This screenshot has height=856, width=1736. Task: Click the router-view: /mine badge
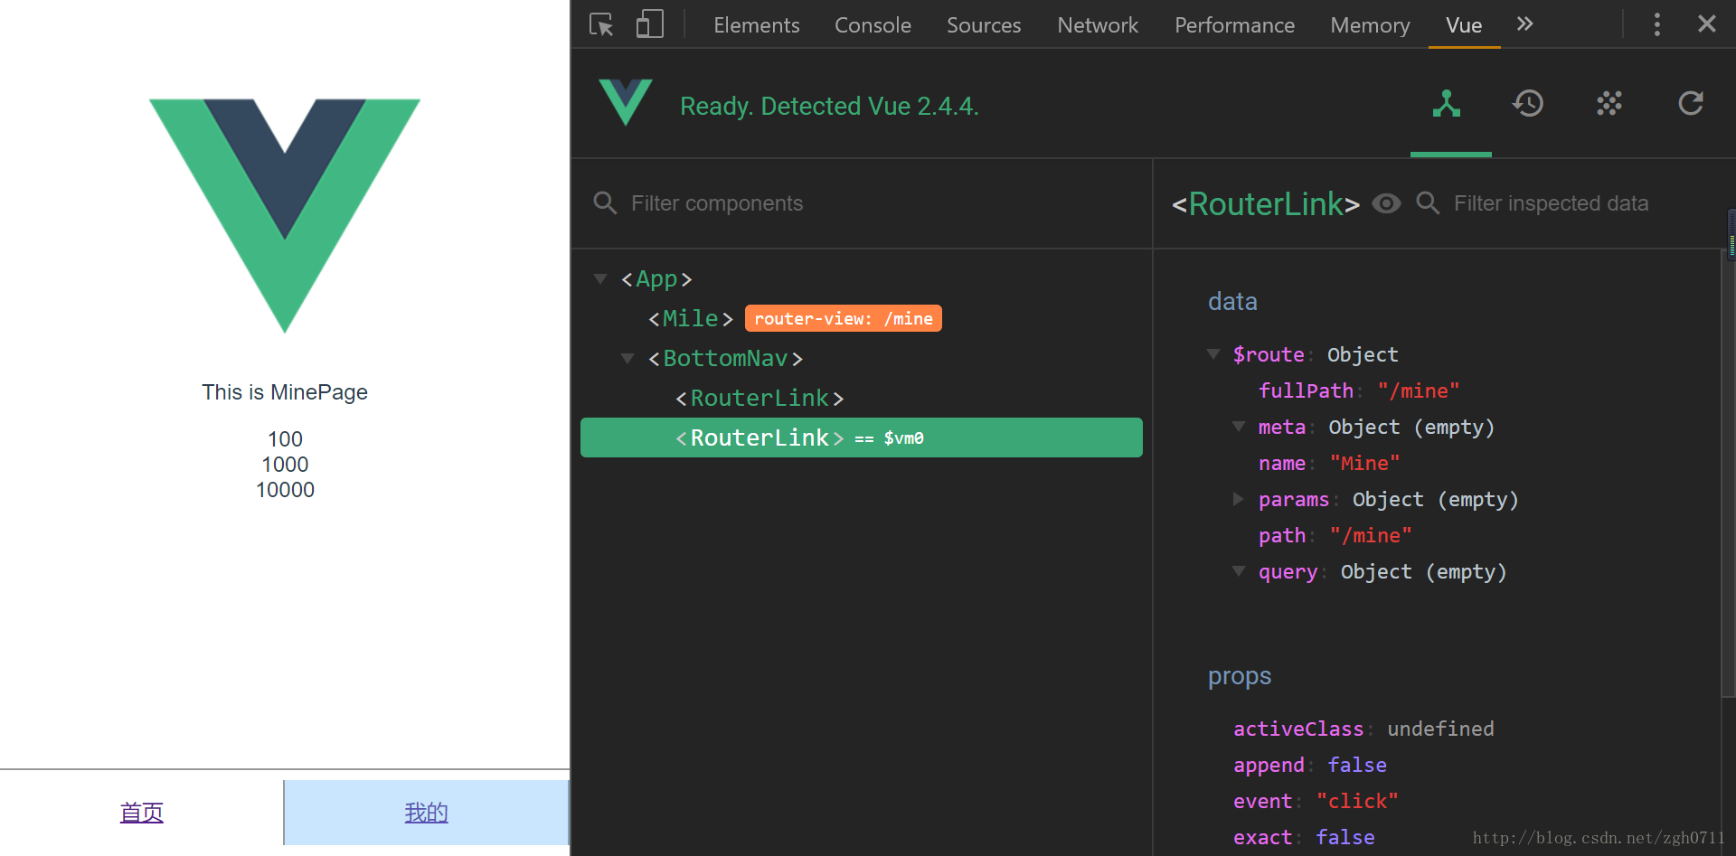(844, 318)
